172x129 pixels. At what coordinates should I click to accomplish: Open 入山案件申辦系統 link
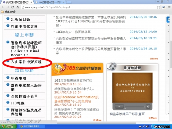26,62
